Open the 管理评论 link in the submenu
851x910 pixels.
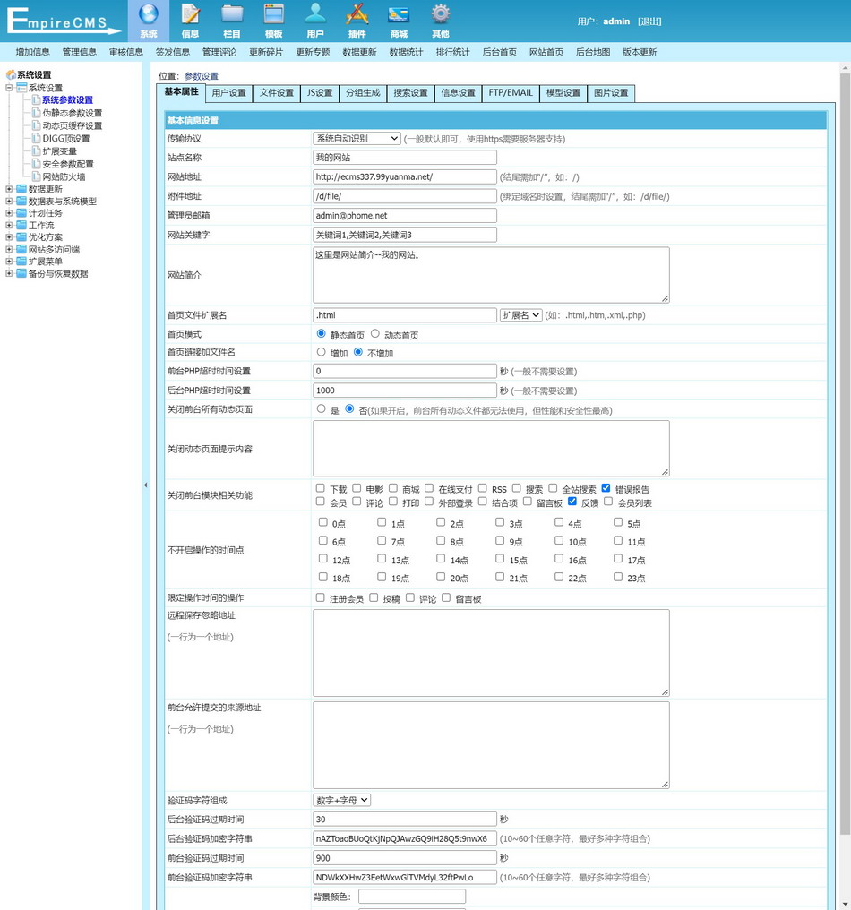point(219,52)
